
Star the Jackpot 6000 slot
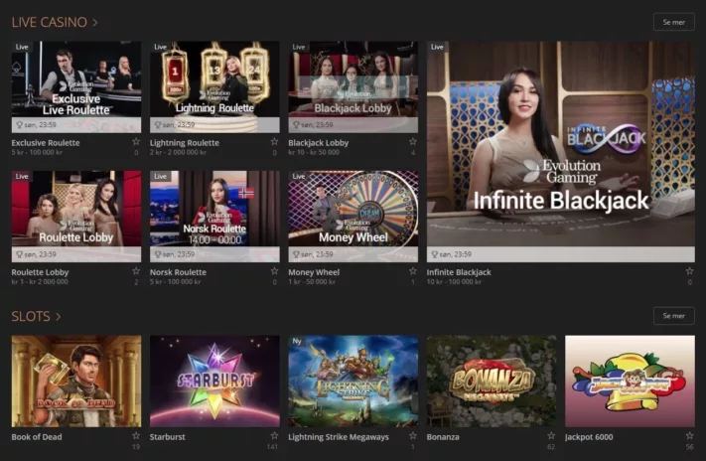689,436
